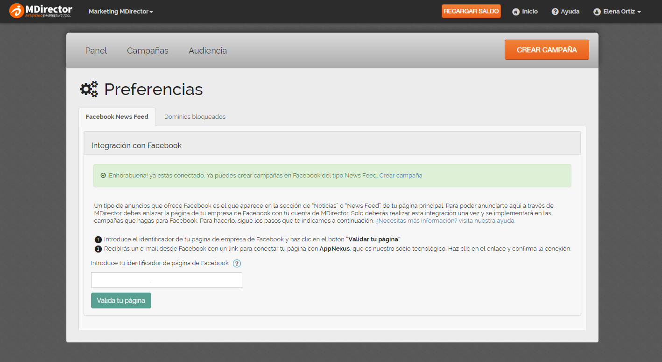Screen dimensions: 662x362
Task: Click the help tooltip icon next to Facebook identifier label
Action: click(237, 263)
